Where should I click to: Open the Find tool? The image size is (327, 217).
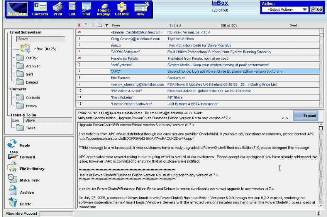point(86,9)
